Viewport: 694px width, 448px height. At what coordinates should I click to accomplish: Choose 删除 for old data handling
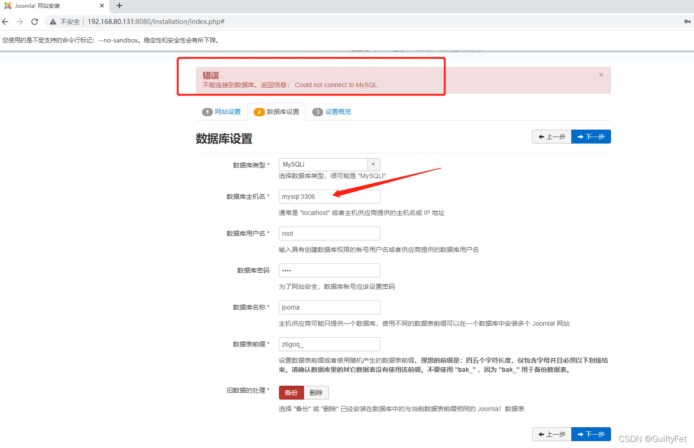(316, 393)
